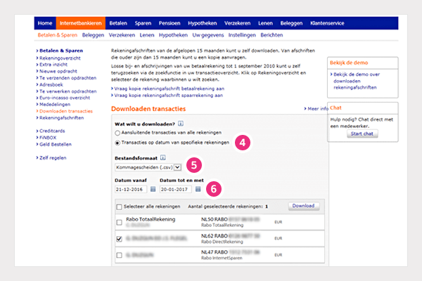Screen dimensions: 422x281
Task: Select 'Aansluitende transacties van alle rekeningen' radio
Action: click(x=117, y=133)
